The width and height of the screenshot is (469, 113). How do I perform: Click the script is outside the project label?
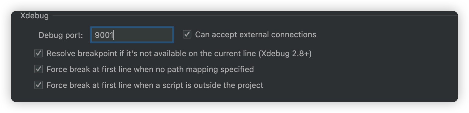(221, 85)
